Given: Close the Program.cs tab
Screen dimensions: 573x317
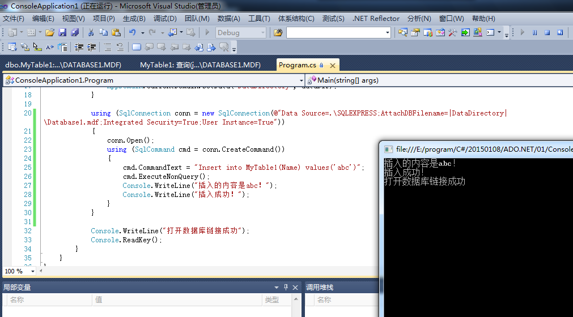Looking at the screenshot, I should point(333,65).
